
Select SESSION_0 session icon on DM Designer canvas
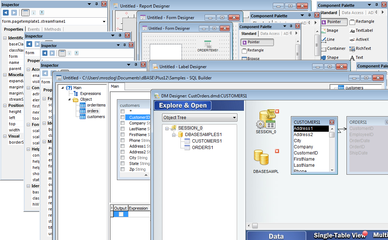point(266,122)
